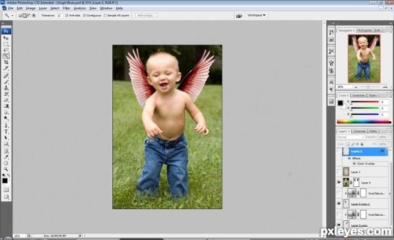Toggle Effects visibility under Layer 2
The height and width of the screenshot is (240, 394).
[349, 159]
